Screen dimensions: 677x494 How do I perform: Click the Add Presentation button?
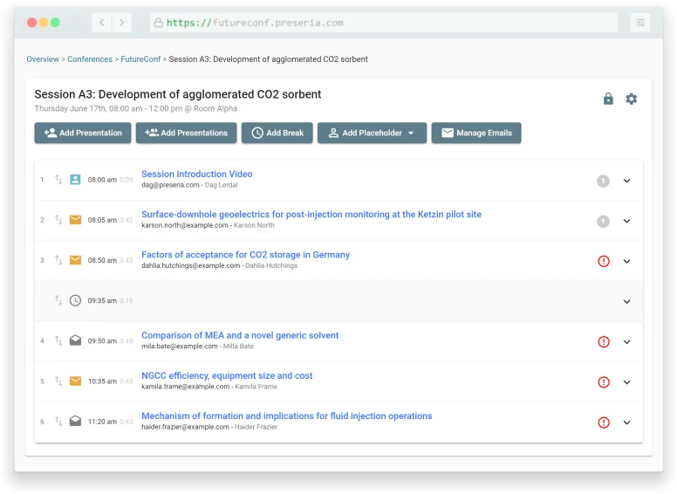point(83,133)
